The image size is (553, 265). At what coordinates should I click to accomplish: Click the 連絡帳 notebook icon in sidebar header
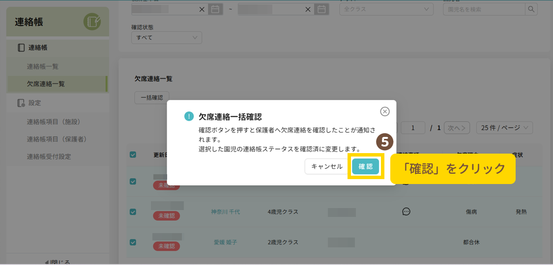[x=92, y=22]
